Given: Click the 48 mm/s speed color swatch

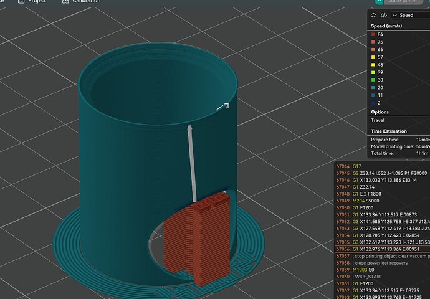Looking at the screenshot, I should click(x=373, y=65).
